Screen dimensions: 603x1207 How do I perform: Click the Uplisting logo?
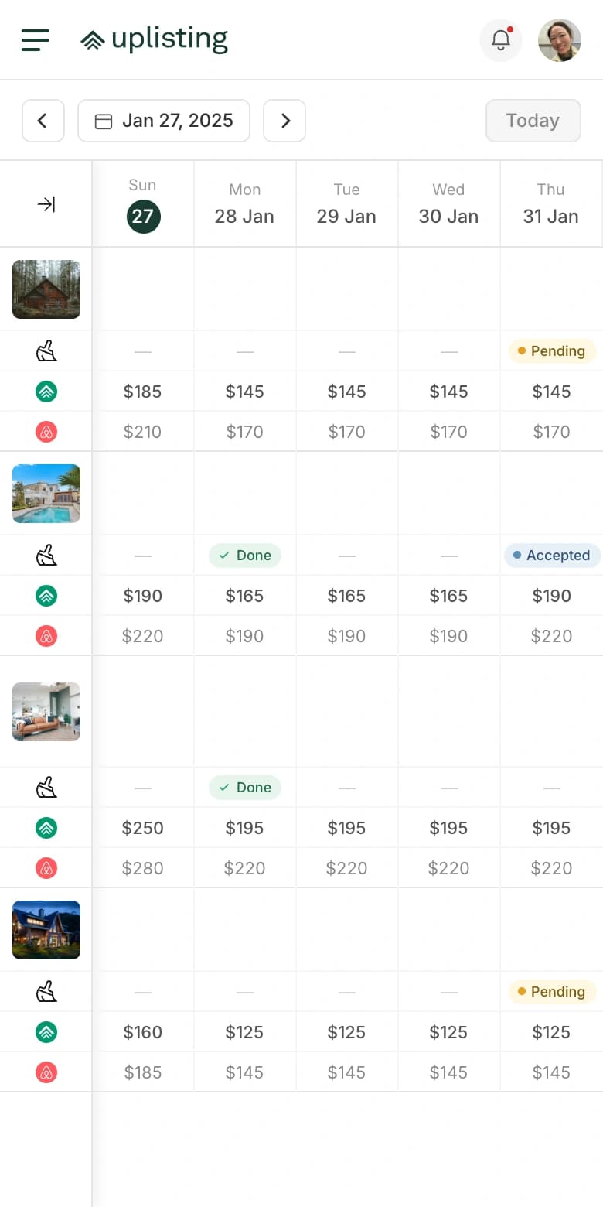[x=154, y=39]
